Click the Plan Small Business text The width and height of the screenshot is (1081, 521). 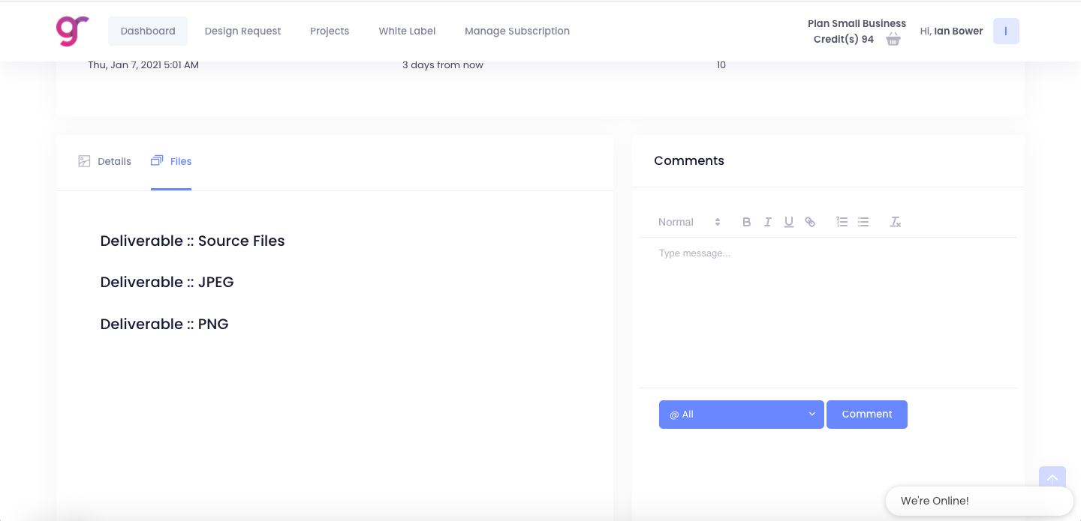click(x=857, y=23)
